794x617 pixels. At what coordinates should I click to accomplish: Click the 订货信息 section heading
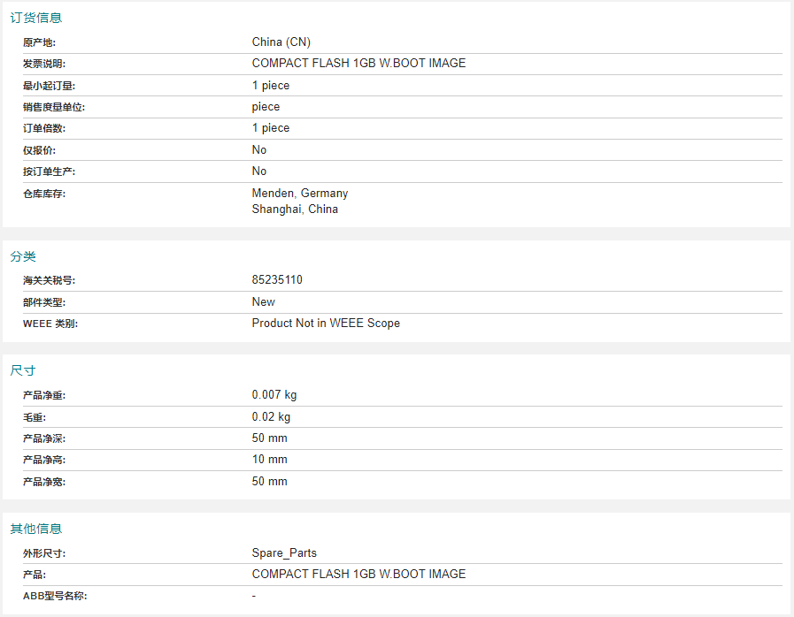point(36,18)
